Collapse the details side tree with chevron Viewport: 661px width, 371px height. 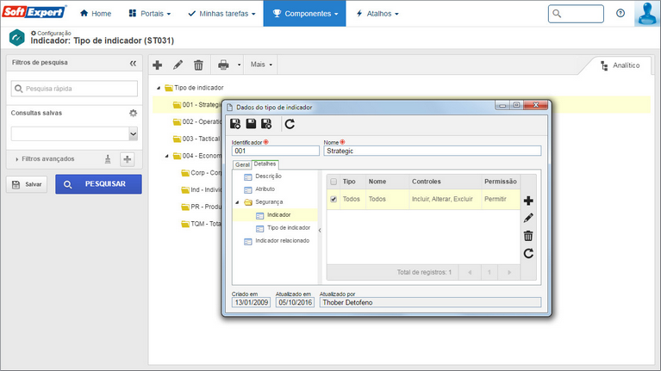pyautogui.click(x=320, y=230)
